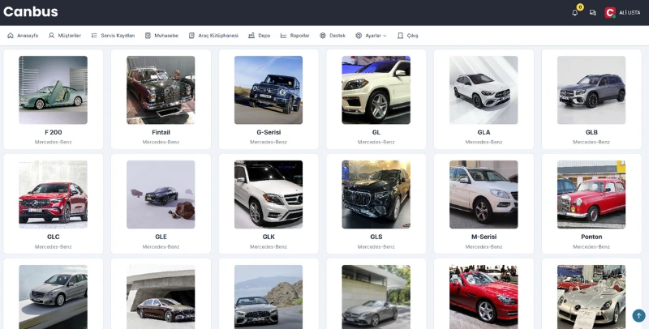Open the F 200 car thumbnail
The image size is (649, 329).
[x=53, y=90]
